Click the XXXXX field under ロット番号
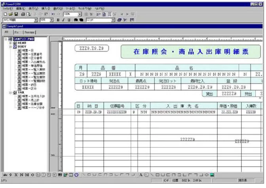Viewport: 266px width, 188px height. pos(88,87)
